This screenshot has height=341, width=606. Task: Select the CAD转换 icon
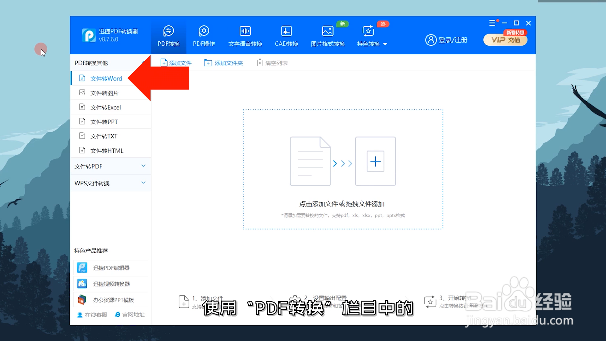tap(286, 31)
